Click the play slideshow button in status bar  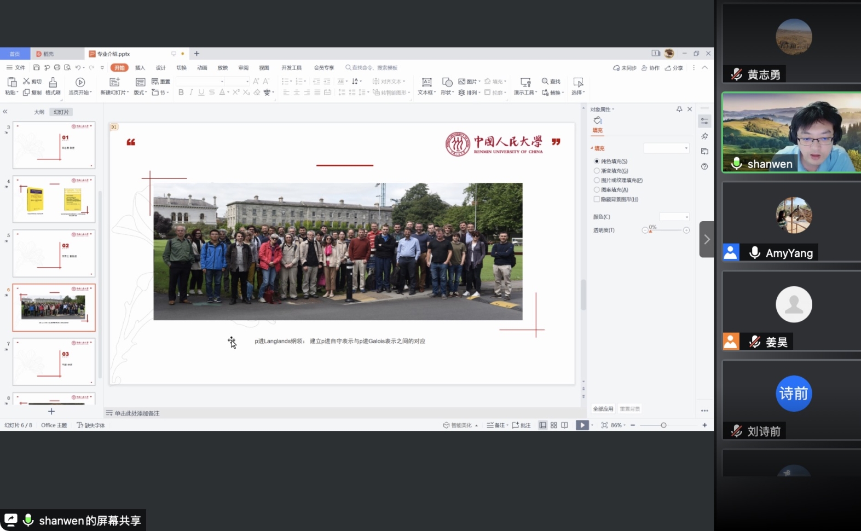(x=582, y=425)
